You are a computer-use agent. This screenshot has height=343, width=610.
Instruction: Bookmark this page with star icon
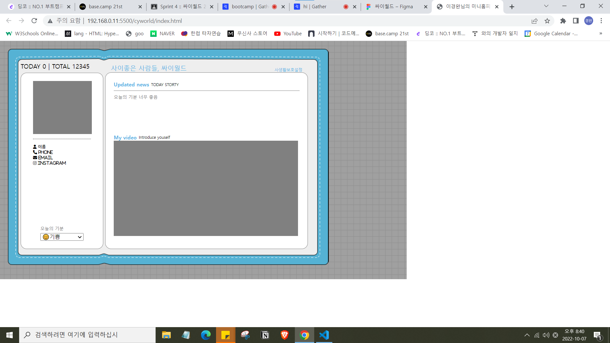[547, 21]
